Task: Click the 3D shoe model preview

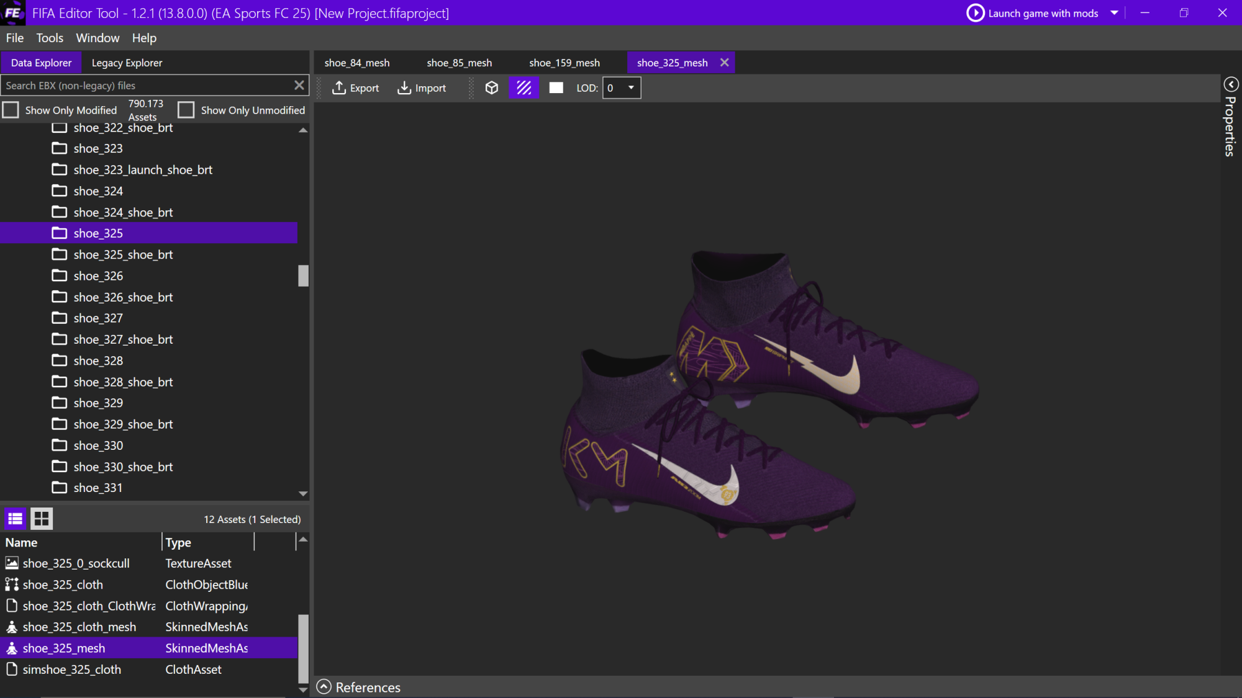Action: pyautogui.click(x=769, y=394)
